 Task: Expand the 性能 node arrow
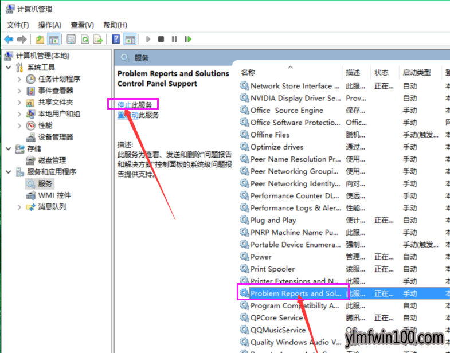click(x=19, y=125)
